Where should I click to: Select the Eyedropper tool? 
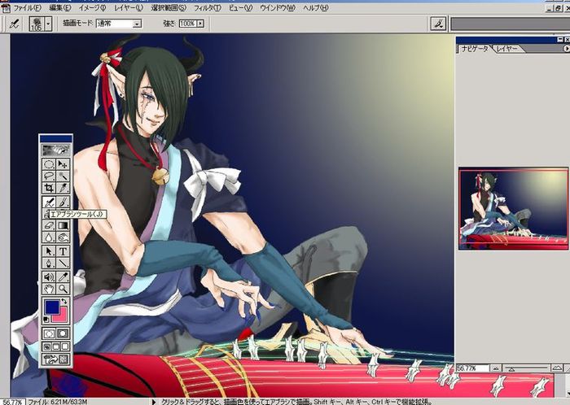[63, 277]
